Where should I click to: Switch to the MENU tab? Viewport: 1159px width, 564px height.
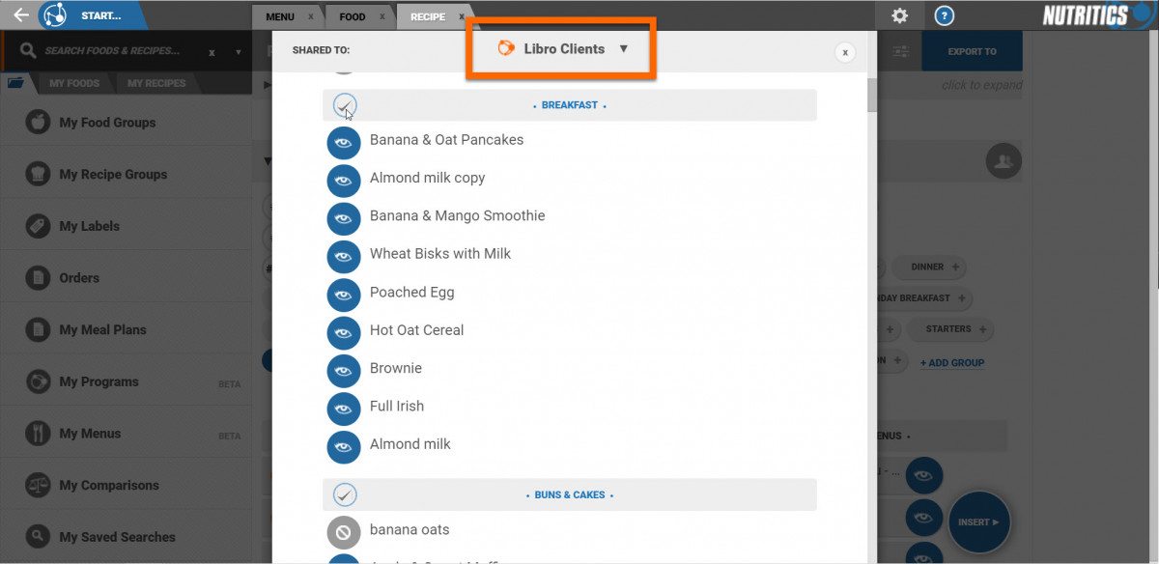280,16
